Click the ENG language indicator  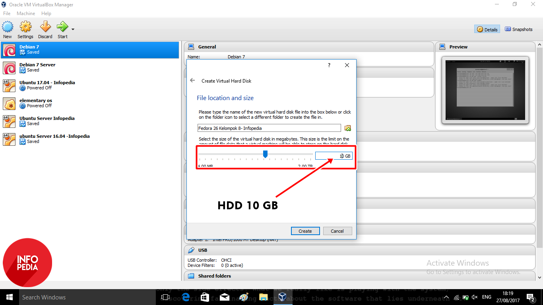point(487,297)
